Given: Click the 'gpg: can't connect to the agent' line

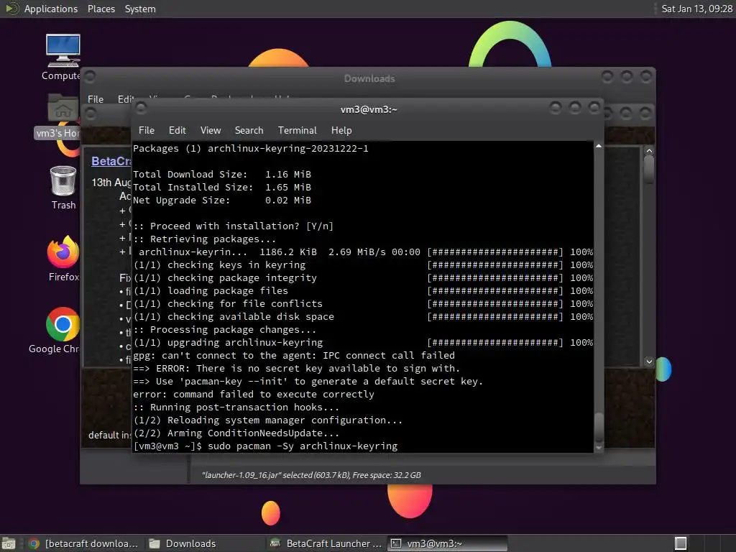Looking at the screenshot, I should pyautogui.click(x=294, y=355).
